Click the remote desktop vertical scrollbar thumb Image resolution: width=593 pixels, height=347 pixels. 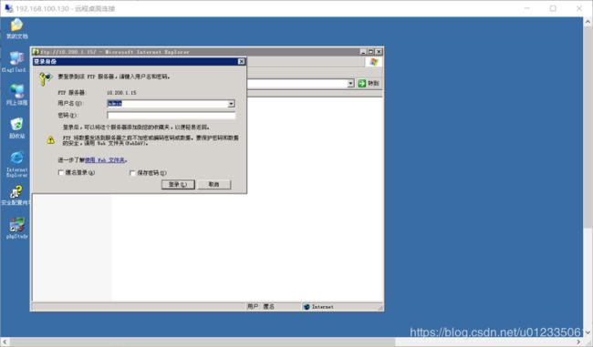588,128
